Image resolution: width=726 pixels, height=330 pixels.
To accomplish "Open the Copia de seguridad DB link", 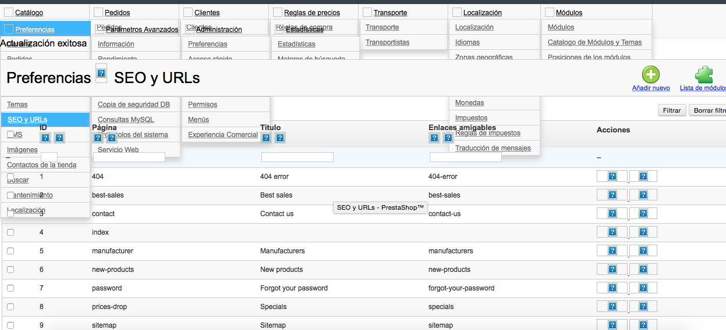I will (x=134, y=105).
